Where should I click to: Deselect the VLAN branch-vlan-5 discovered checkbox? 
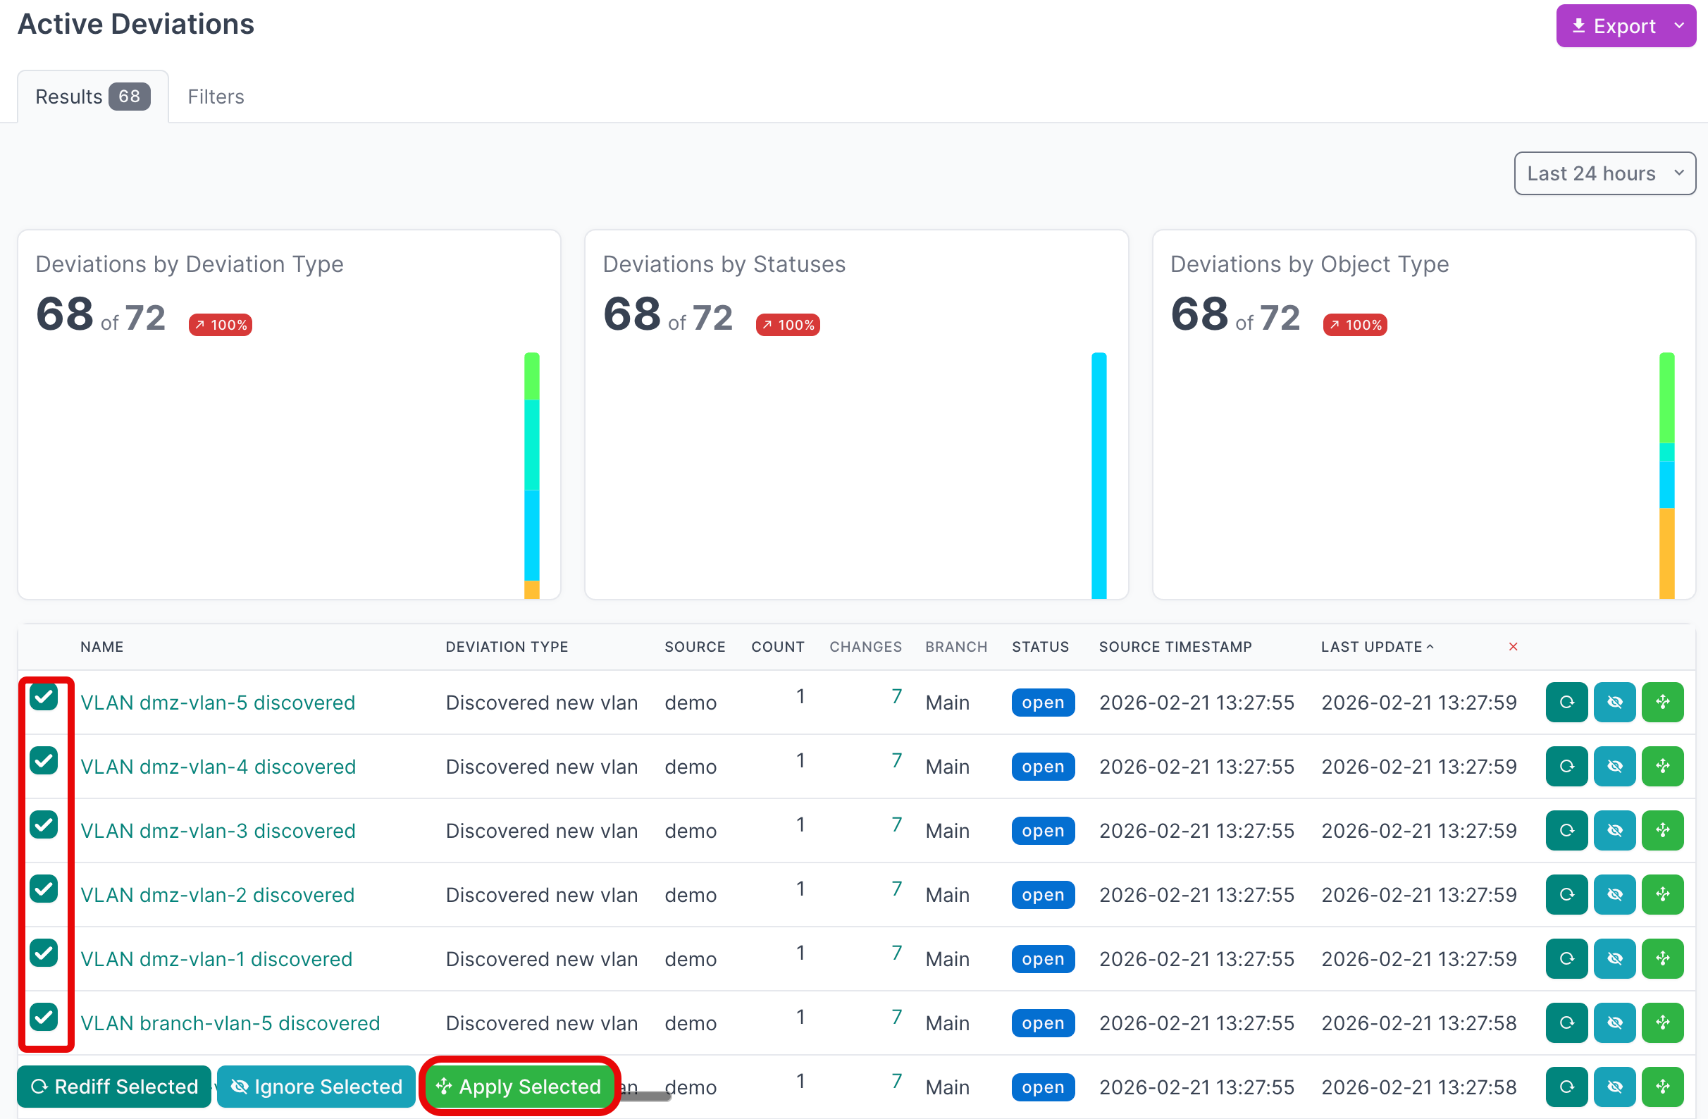click(44, 1016)
